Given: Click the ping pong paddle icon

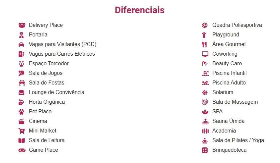Looking at the screenshot, I should [22, 73].
